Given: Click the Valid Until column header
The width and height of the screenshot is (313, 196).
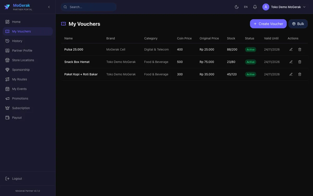Looking at the screenshot, I should tap(271, 38).
